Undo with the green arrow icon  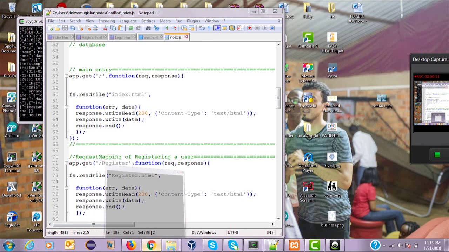click(x=130, y=28)
